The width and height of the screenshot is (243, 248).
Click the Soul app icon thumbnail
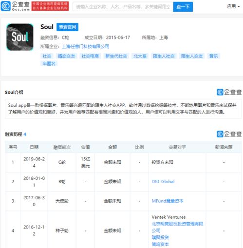coord(20,37)
